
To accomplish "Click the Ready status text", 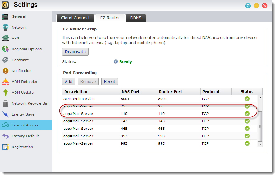I will coord(125,62).
